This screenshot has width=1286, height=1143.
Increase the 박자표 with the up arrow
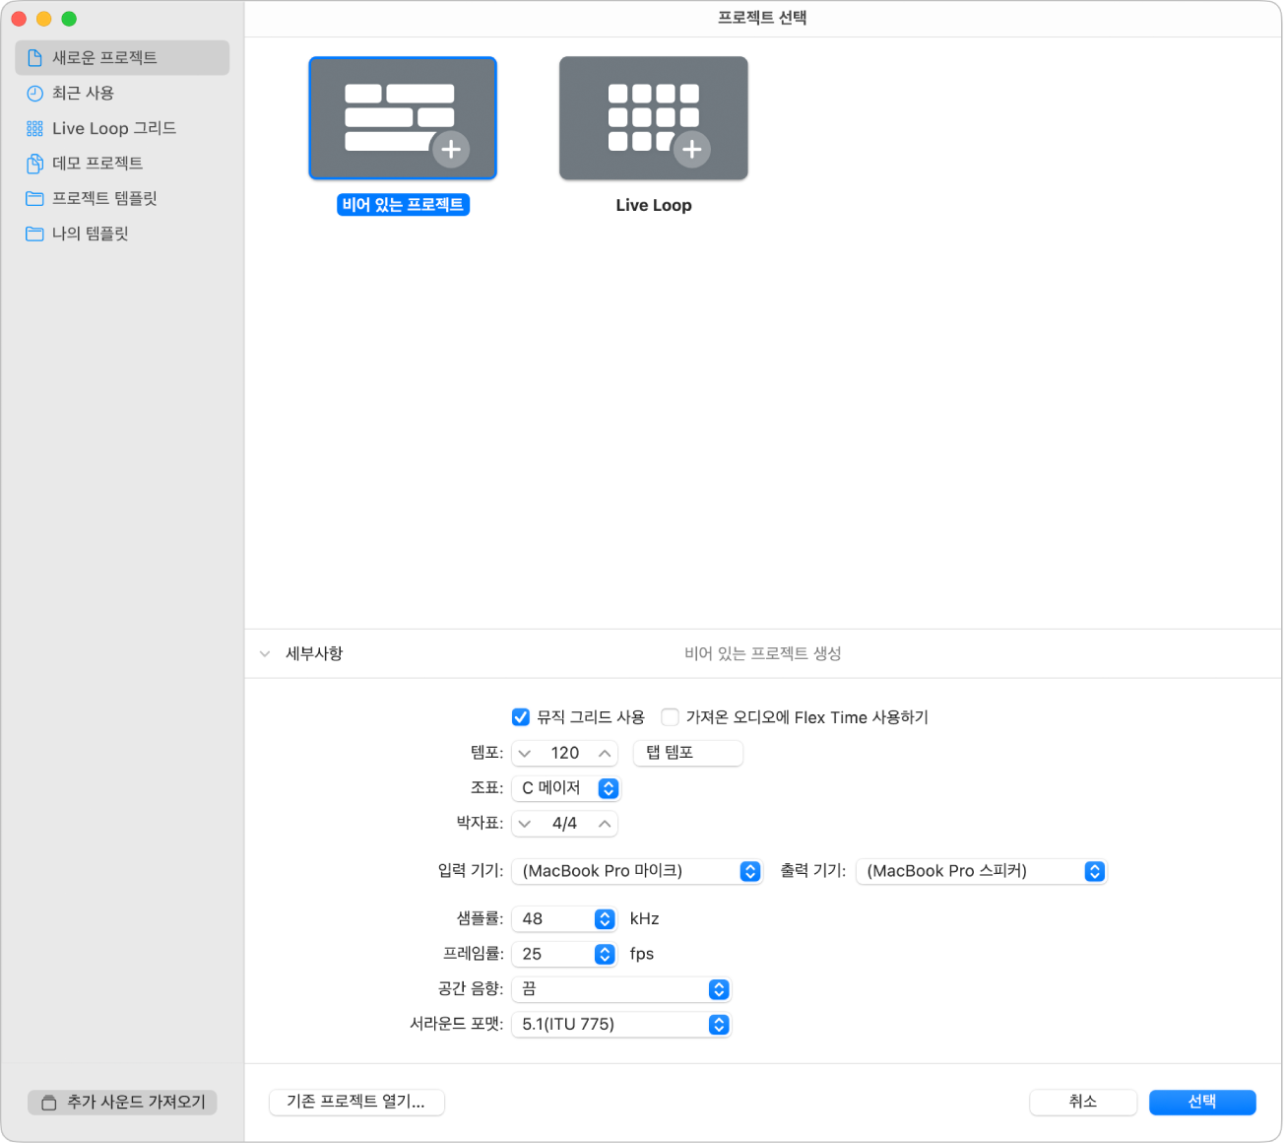click(x=605, y=824)
